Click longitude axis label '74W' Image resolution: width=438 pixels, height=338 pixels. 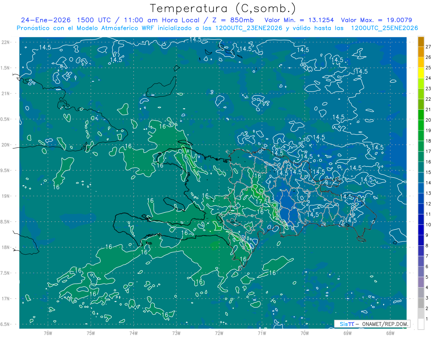coord(133,333)
